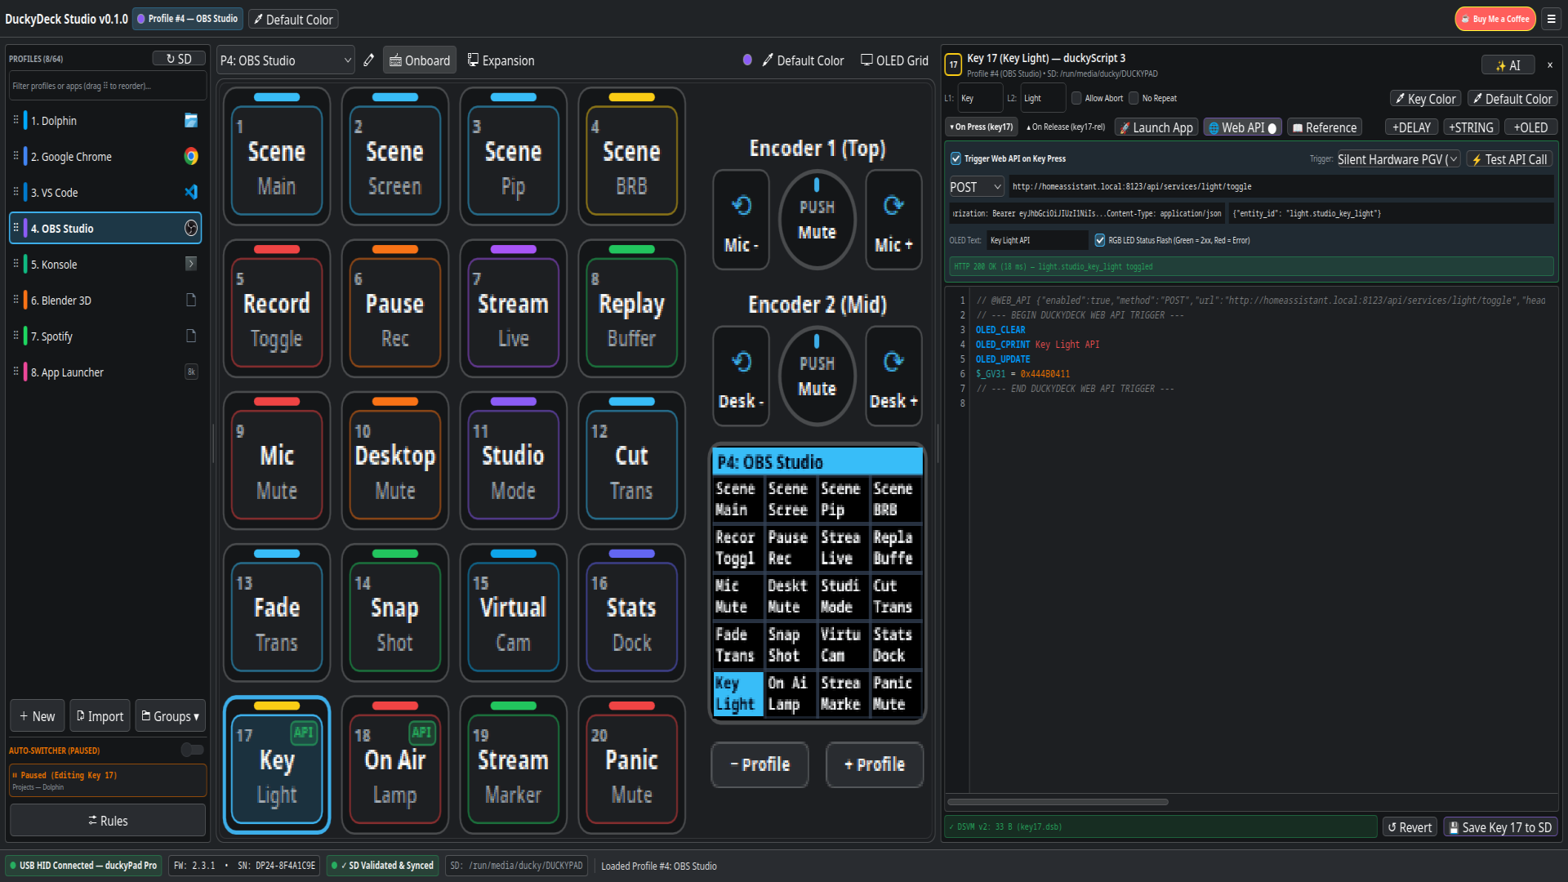
Task: Click Save Key 17 to SD
Action: coord(1500,827)
